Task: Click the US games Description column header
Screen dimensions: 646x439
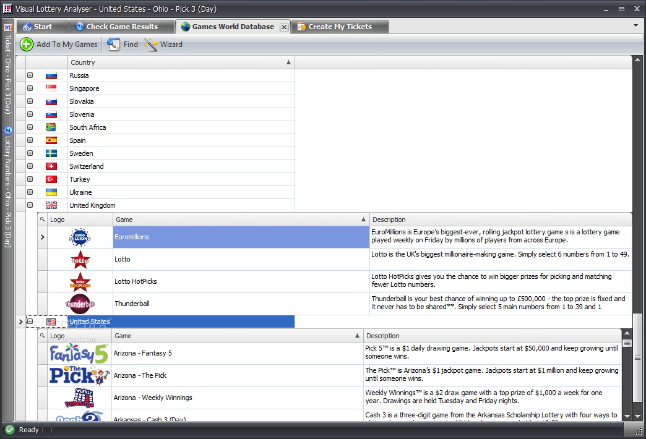Action: point(493,336)
